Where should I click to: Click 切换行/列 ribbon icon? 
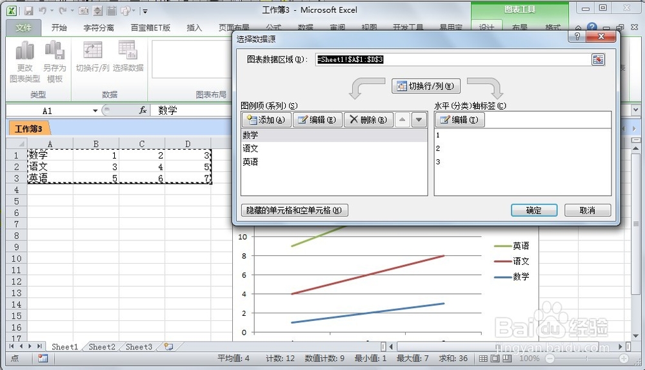pos(92,57)
